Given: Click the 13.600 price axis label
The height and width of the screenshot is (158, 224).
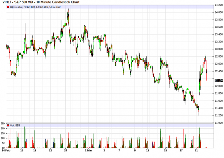Looking at the screenshot, I should pyautogui.click(x=219, y=27).
